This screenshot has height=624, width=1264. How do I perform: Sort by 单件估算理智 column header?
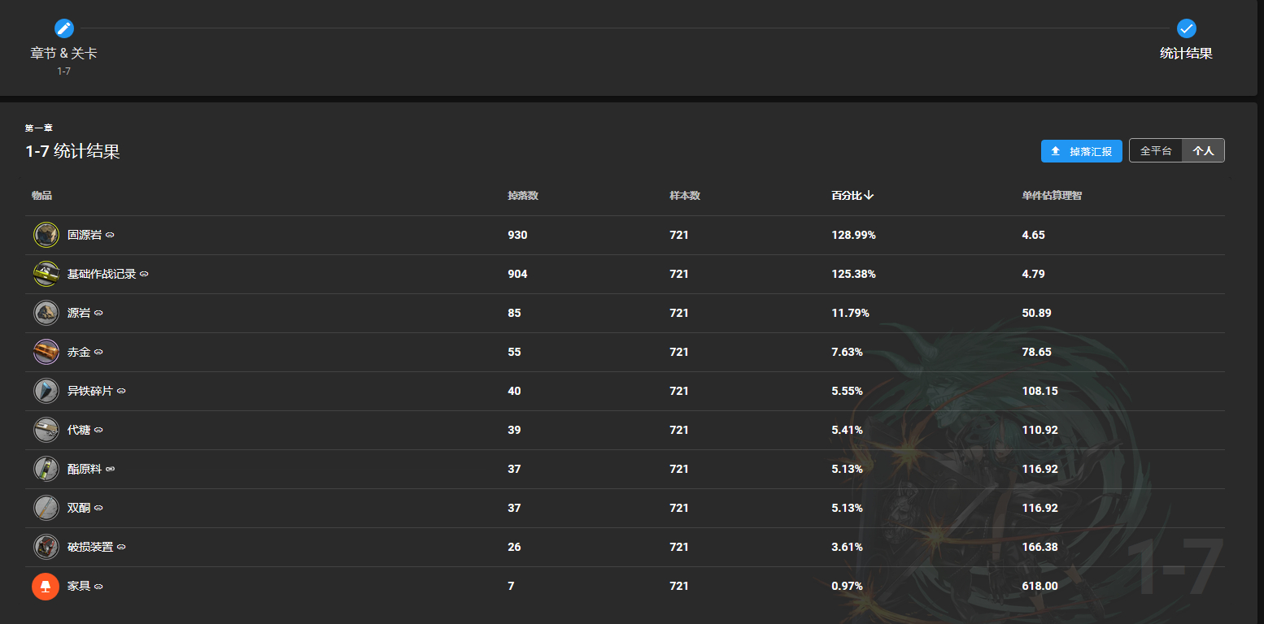pos(1052,196)
